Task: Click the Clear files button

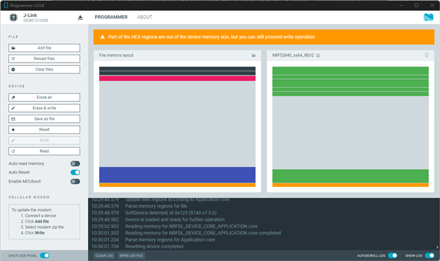Action: 44,69
